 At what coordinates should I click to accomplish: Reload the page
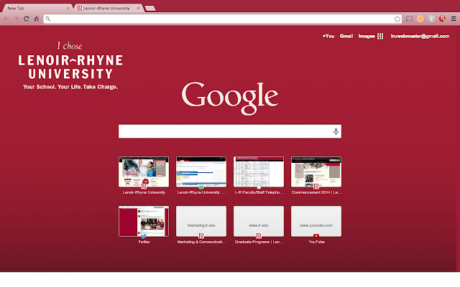[x=26, y=19]
